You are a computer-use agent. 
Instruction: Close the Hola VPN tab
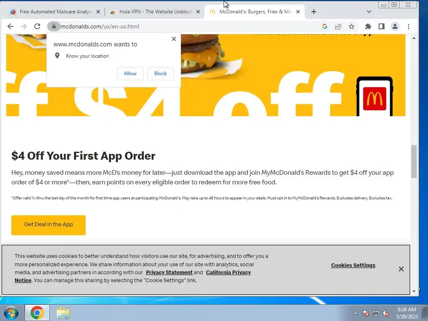198,12
